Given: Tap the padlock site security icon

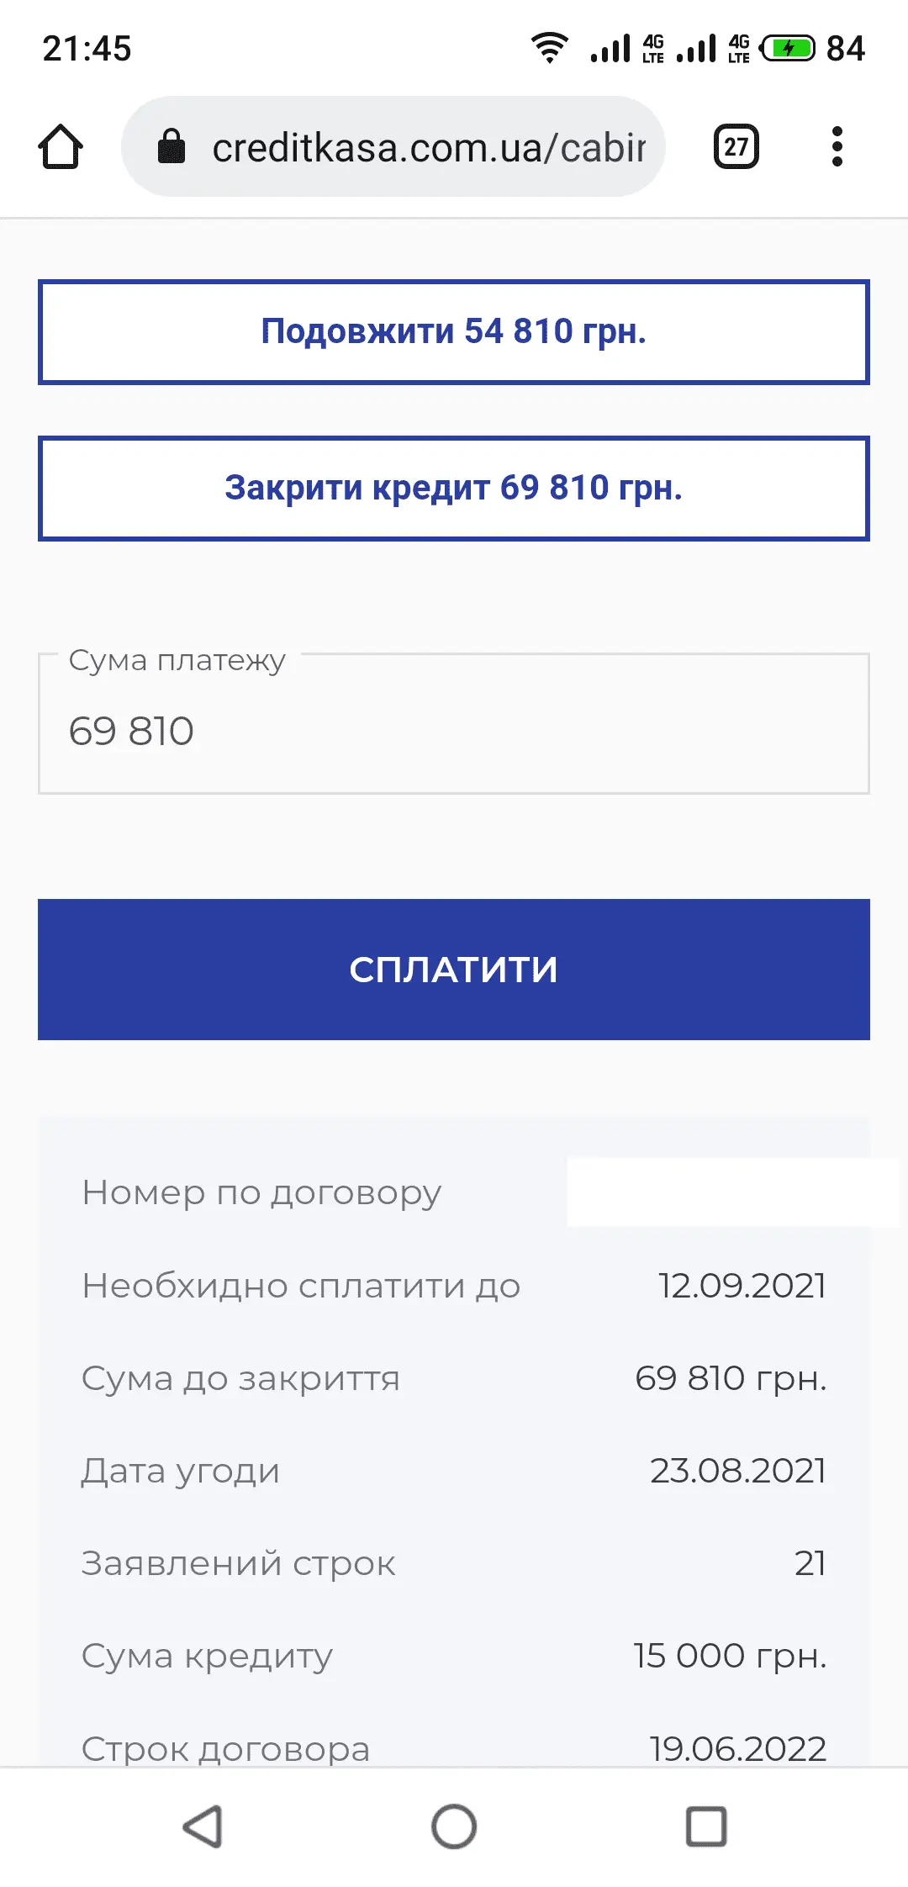Looking at the screenshot, I should click(x=172, y=146).
